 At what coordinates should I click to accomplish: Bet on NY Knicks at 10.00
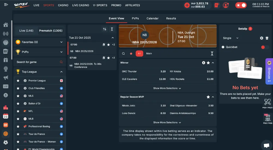coord(192,71)
